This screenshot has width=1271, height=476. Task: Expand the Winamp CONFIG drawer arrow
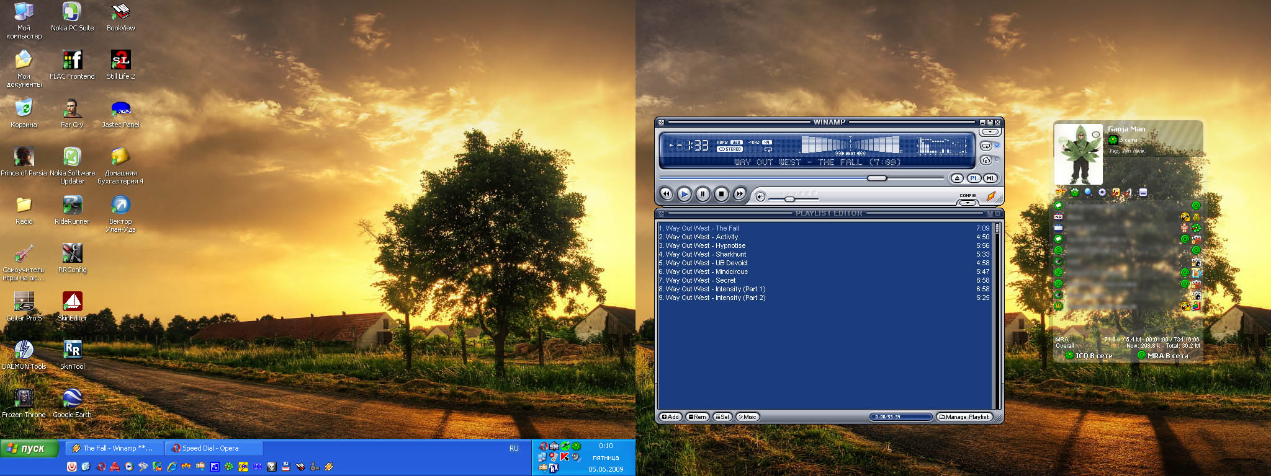[968, 203]
